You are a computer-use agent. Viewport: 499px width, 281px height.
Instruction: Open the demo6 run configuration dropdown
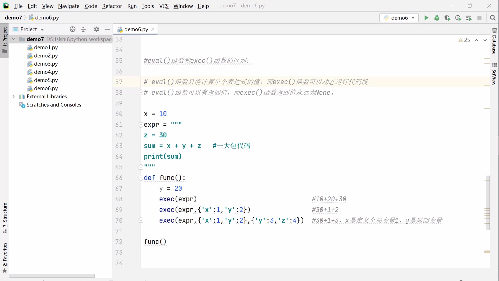pos(413,18)
